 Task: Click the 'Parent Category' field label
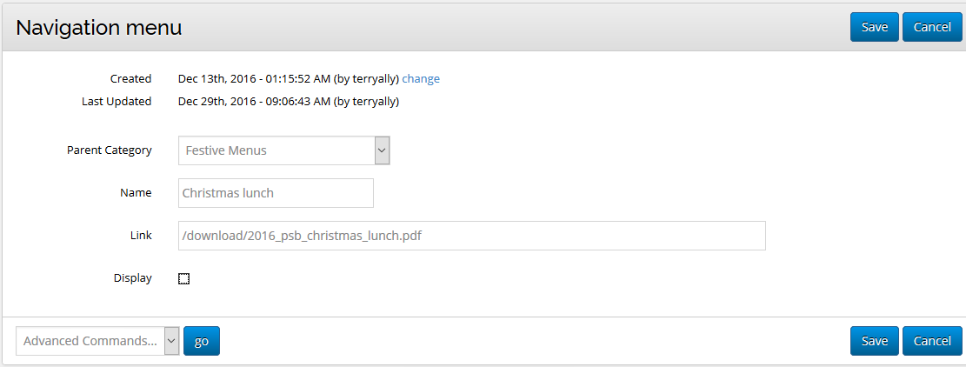tap(109, 150)
